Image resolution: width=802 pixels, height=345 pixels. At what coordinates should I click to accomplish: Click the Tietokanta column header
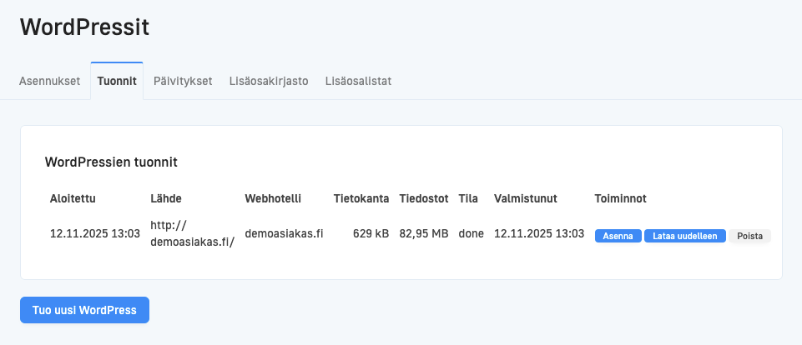pos(361,199)
